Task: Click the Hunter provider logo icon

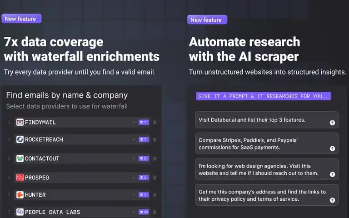Action: 20,195
